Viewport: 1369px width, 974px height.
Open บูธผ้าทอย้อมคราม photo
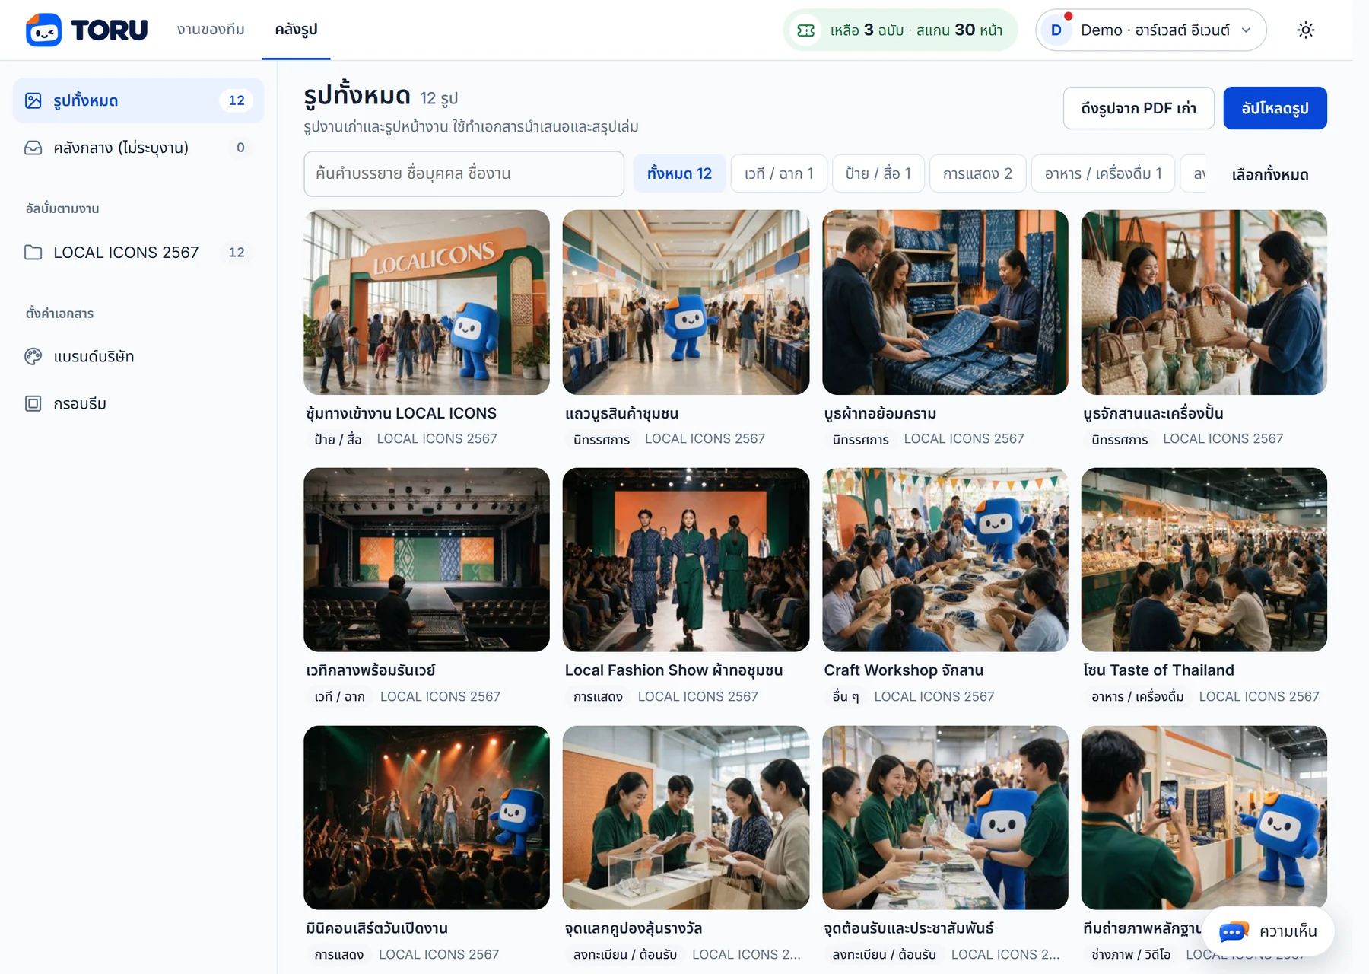(x=945, y=302)
